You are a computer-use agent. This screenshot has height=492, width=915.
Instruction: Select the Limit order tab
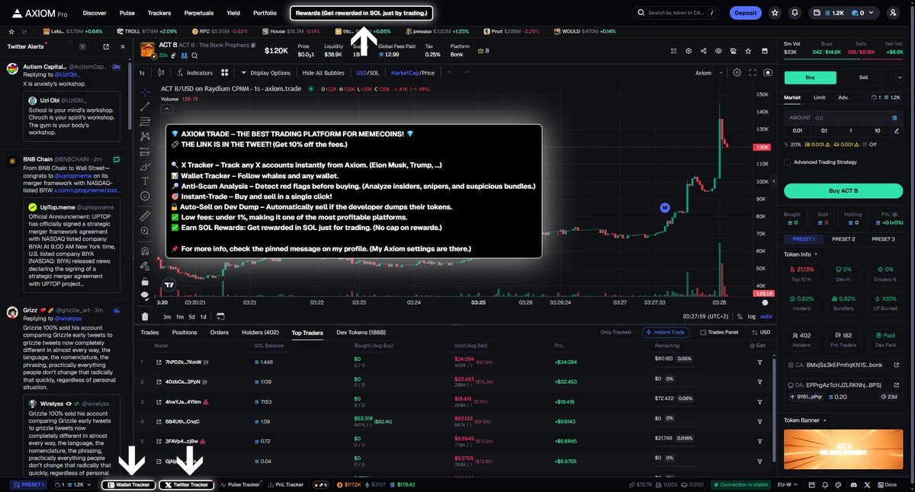819,97
